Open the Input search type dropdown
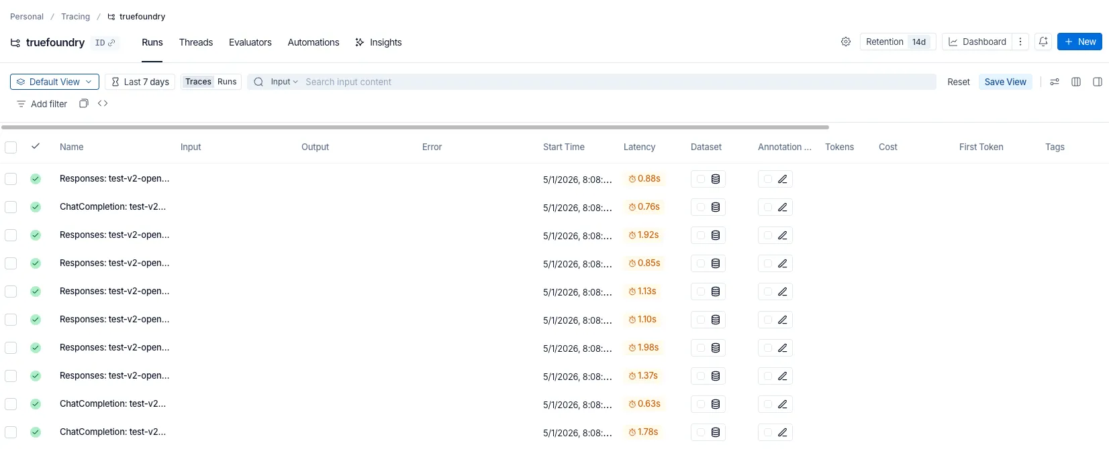 coord(284,82)
